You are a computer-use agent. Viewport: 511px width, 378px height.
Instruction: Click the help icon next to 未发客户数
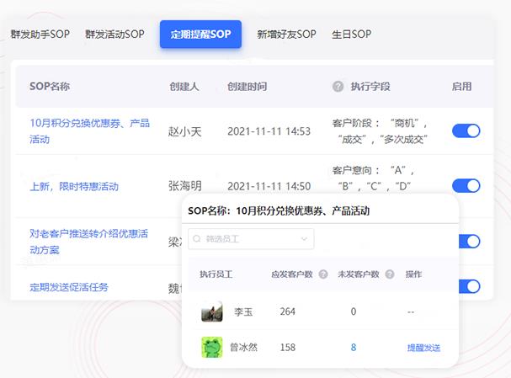(390, 274)
